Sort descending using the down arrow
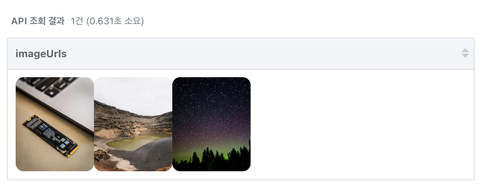The height and width of the screenshot is (192, 484). coord(465,56)
